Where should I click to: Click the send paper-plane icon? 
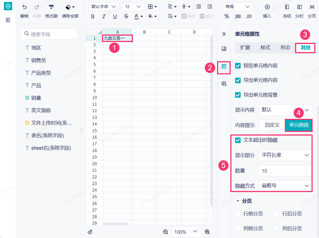pos(90,232)
